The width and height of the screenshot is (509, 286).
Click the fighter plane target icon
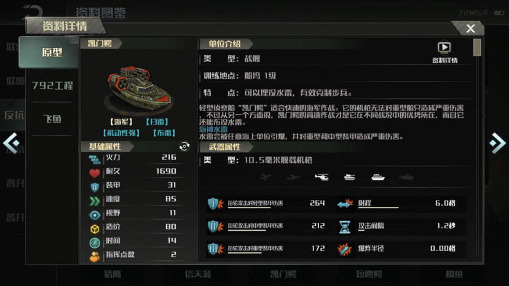pyautogui.click(x=265, y=177)
